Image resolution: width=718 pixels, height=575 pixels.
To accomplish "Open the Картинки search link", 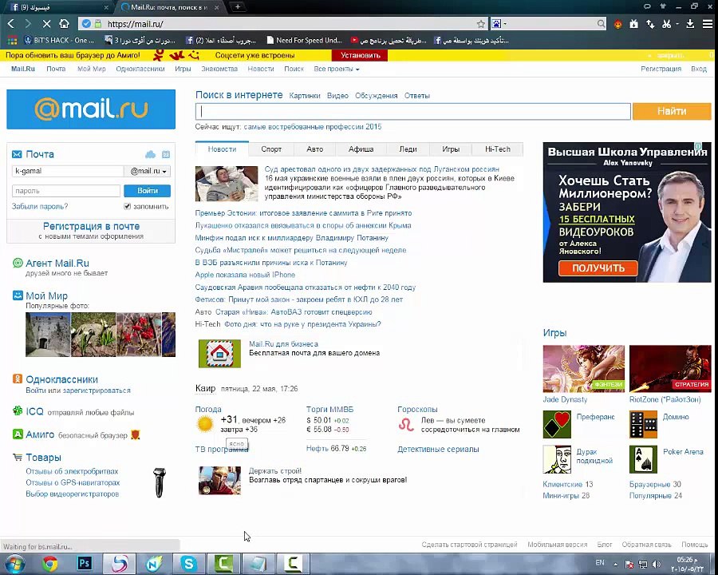I will [305, 96].
